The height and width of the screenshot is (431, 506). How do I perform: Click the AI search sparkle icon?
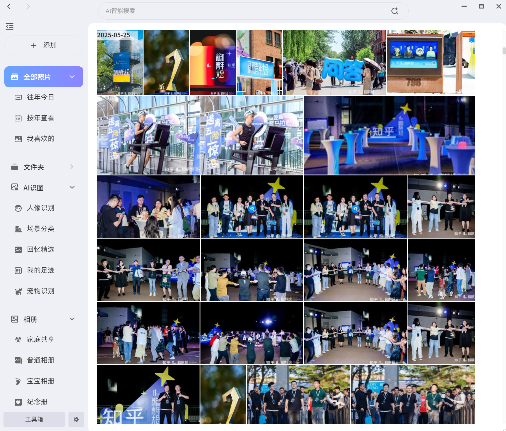click(395, 11)
